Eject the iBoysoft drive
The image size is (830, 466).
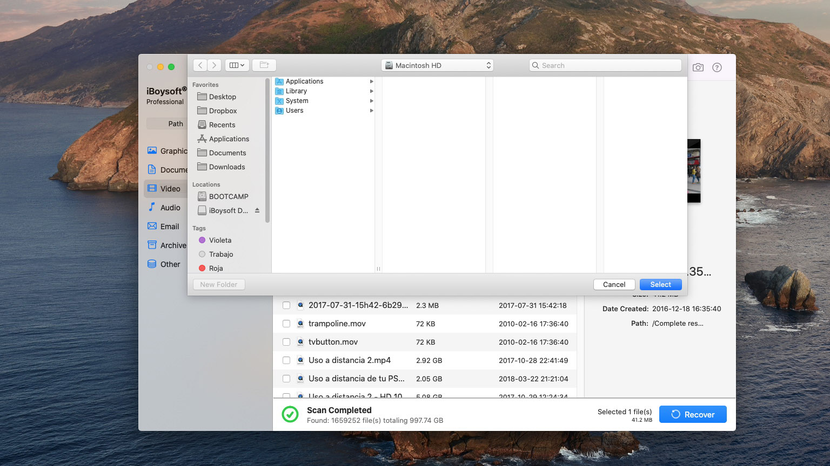click(x=257, y=210)
